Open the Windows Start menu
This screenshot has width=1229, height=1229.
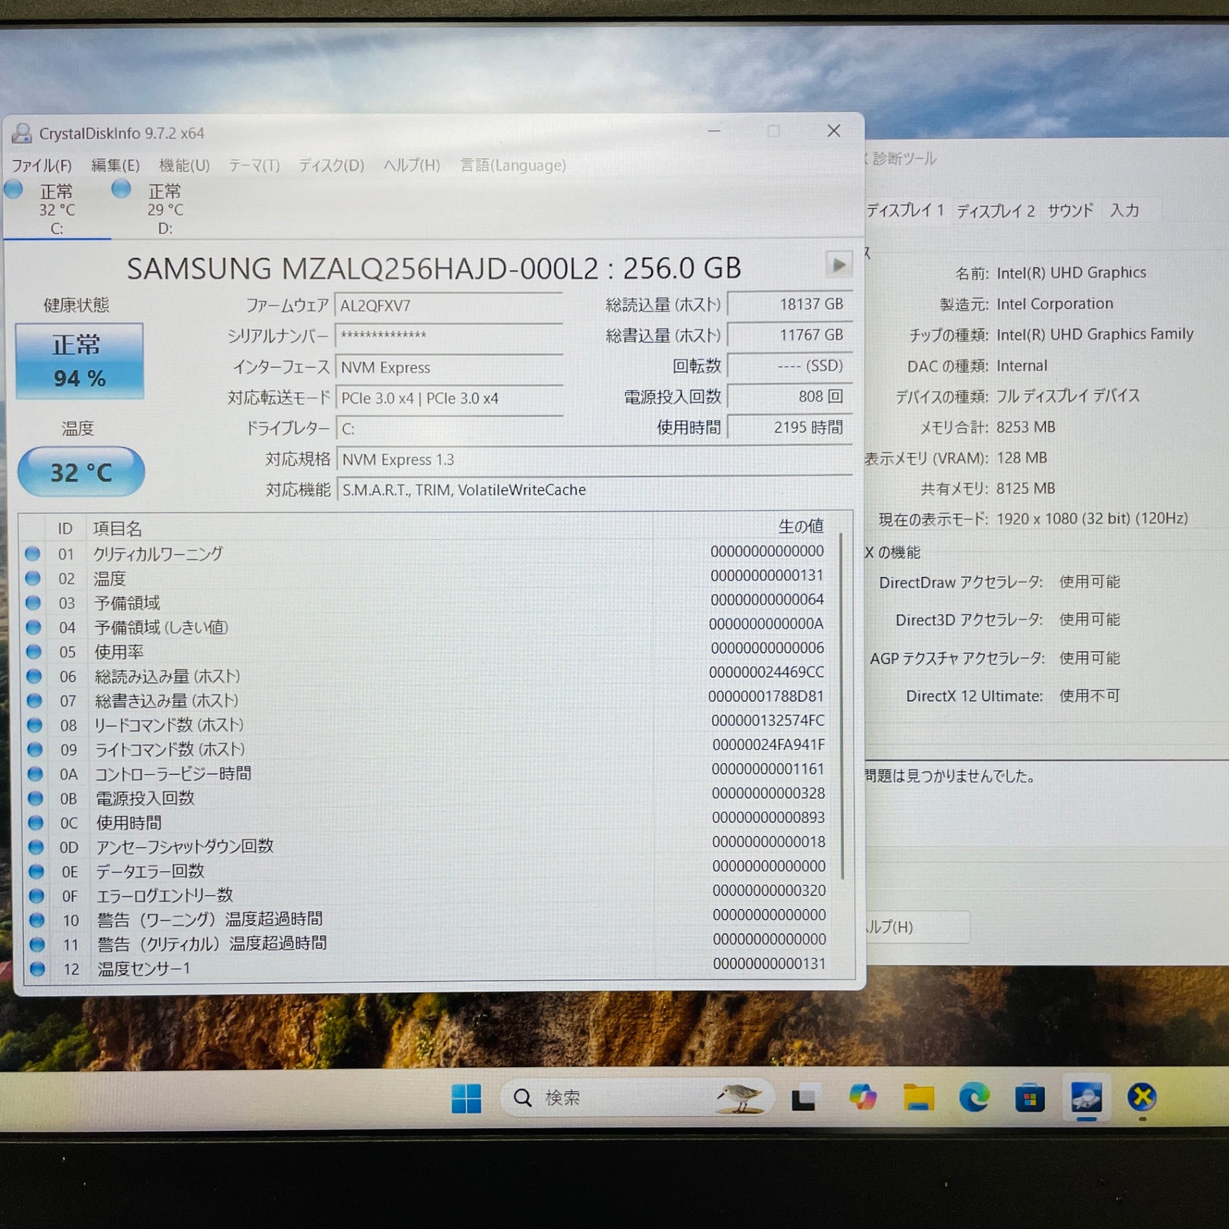[x=466, y=1098]
